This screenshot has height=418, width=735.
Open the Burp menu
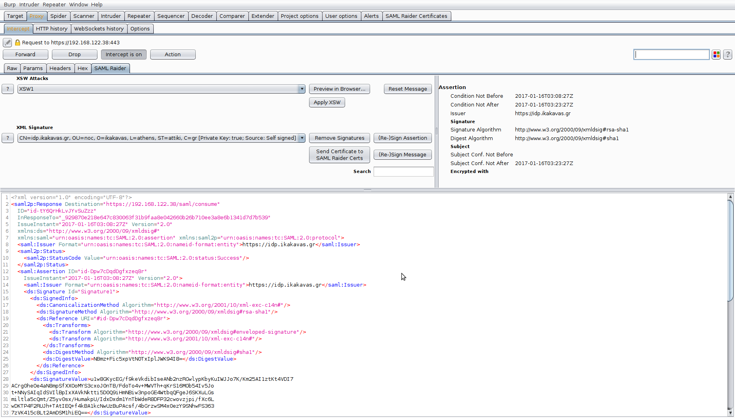coord(10,4)
